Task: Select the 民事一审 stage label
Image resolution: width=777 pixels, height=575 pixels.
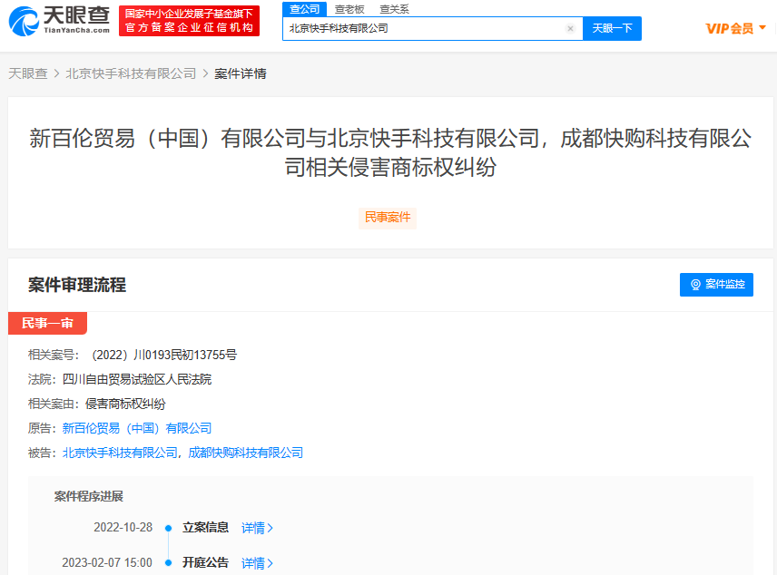Action: pos(47,323)
